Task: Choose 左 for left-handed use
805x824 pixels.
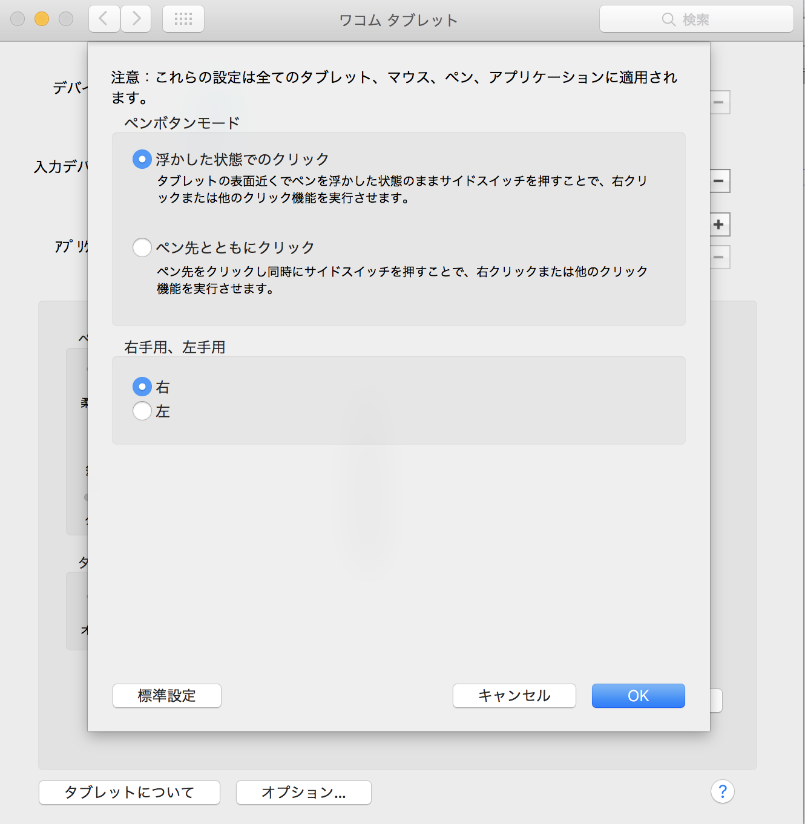Action: coord(142,411)
